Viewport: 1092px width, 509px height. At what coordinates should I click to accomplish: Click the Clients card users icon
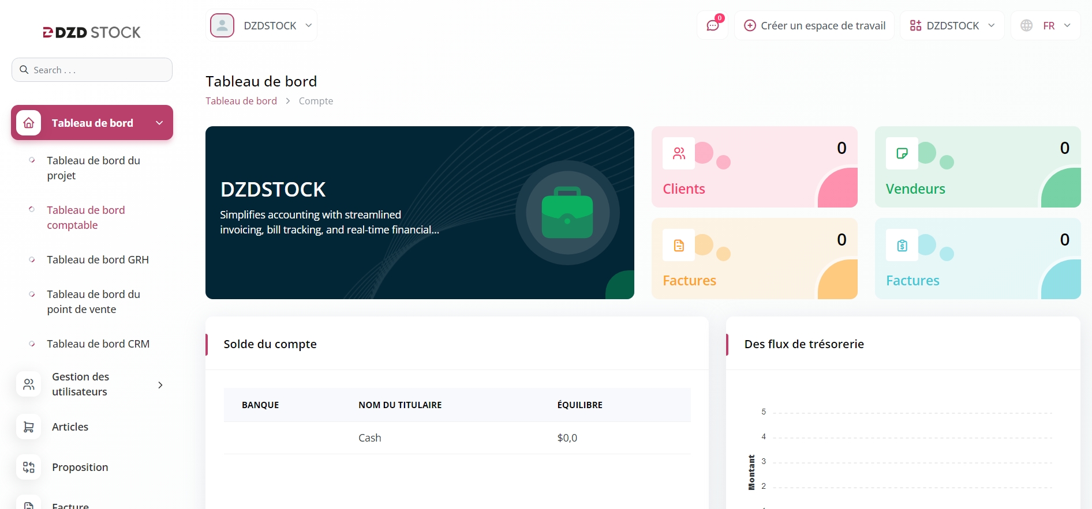679,153
